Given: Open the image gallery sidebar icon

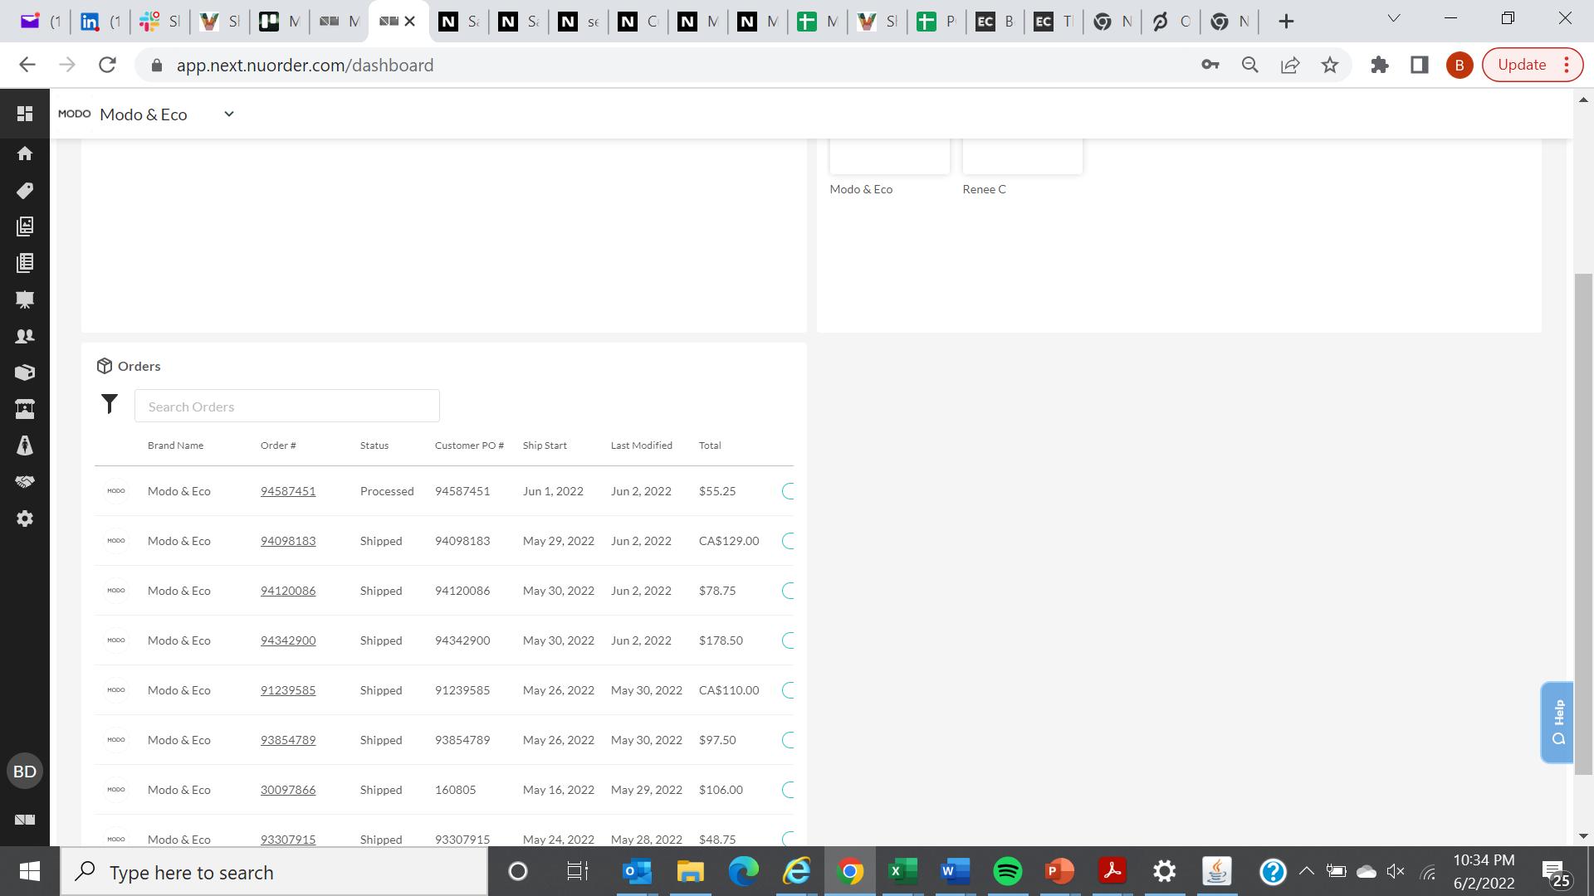Looking at the screenshot, I should (25, 226).
